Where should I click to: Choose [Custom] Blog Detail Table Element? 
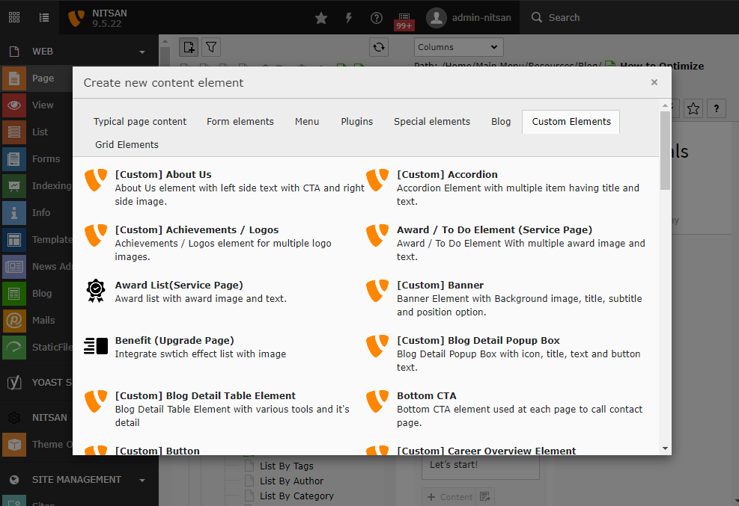(x=224, y=409)
